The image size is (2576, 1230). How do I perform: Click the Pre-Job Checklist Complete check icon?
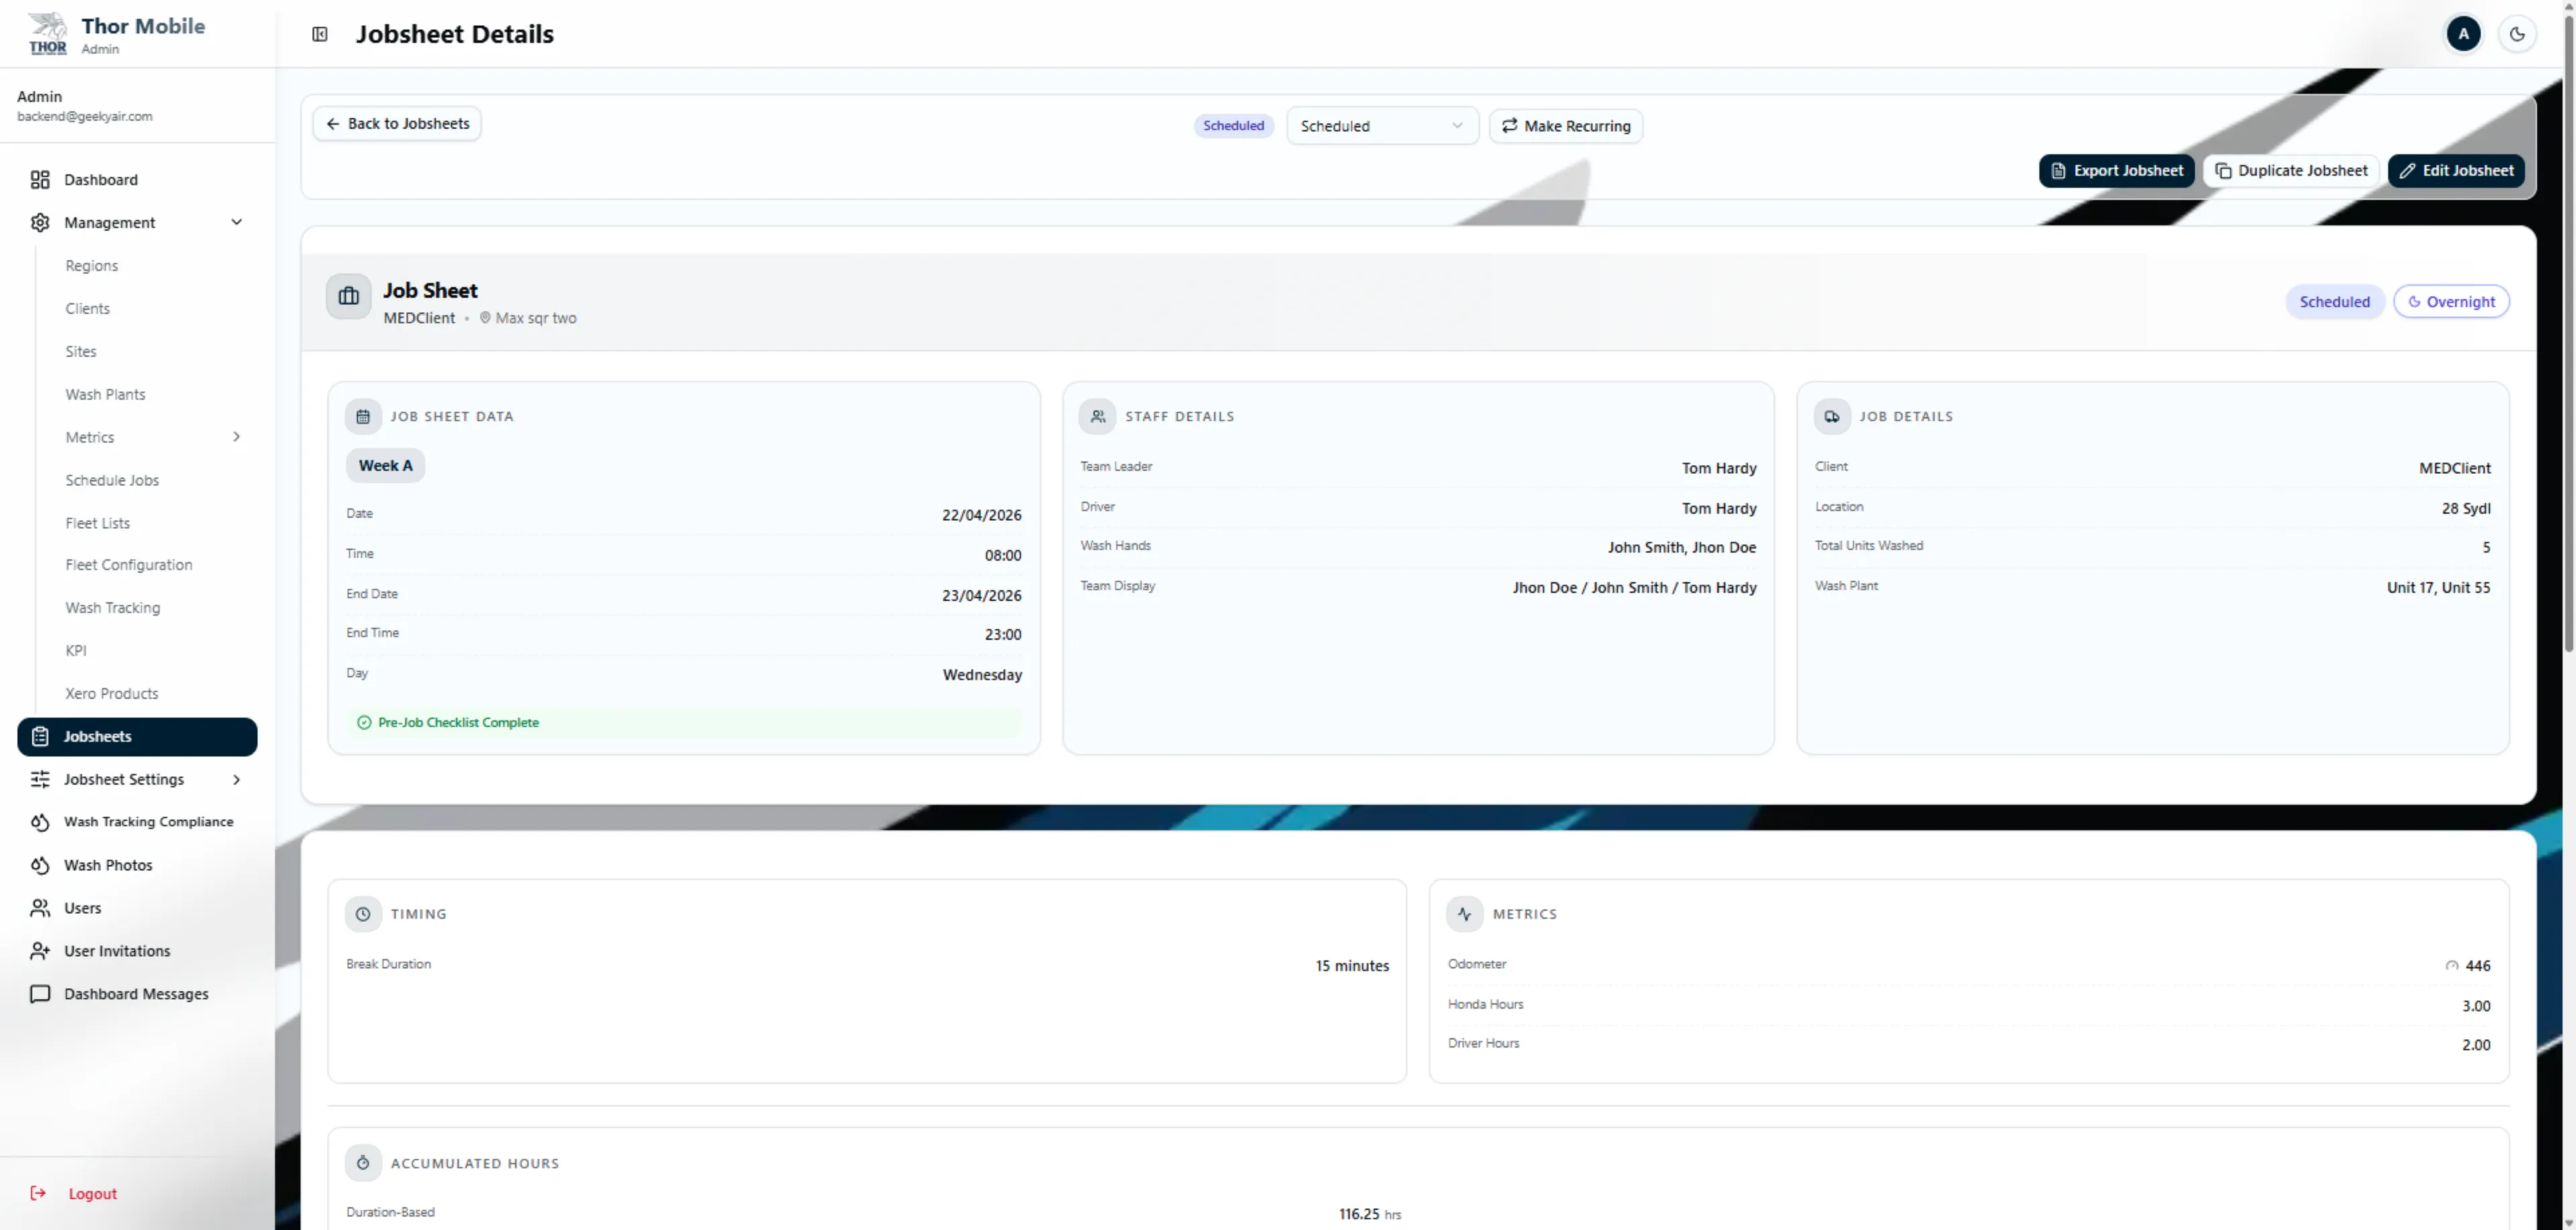tap(364, 723)
